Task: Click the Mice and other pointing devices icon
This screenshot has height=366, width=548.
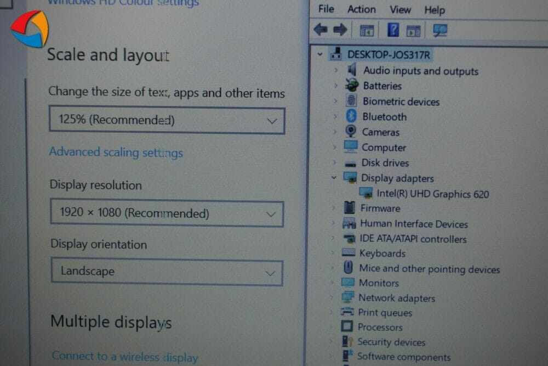Action: point(348,267)
